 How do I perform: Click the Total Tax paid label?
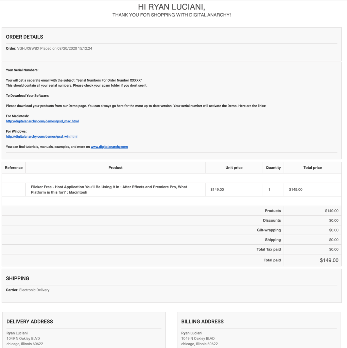tap(268, 249)
